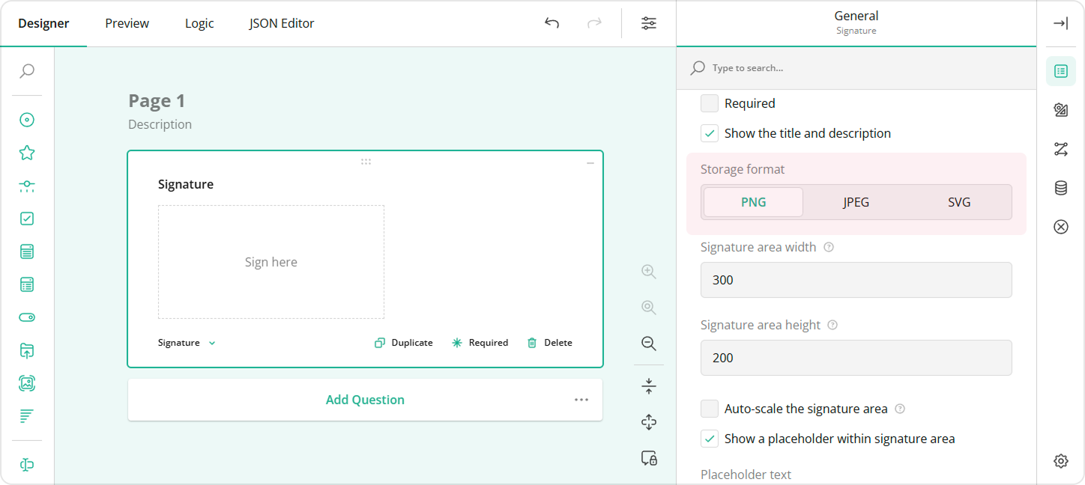The width and height of the screenshot is (1085, 485).
Task: Uncheck Show the title and description
Action: click(x=709, y=132)
